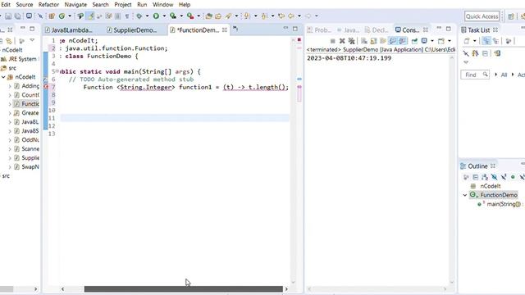525x295 pixels.
Task: Open Console's Open Console dropdown arrow
Action: (x=450, y=41)
